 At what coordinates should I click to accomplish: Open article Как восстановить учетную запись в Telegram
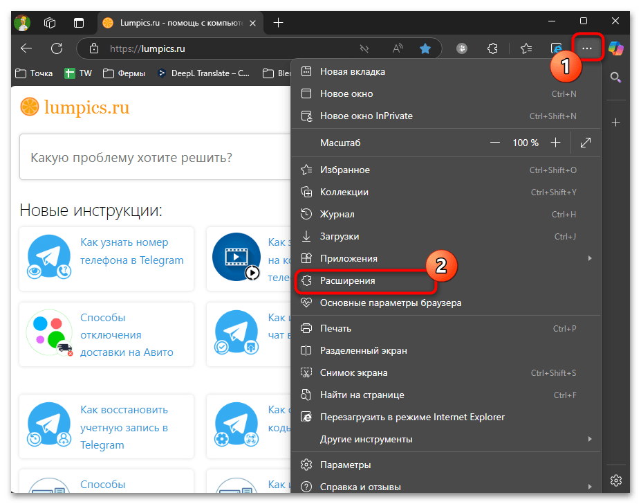tap(124, 427)
